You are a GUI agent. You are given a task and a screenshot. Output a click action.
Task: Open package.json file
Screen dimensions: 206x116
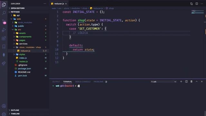[24, 69]
